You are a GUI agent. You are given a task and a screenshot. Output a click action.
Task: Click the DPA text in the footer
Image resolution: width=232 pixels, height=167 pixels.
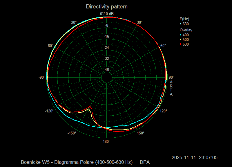pos(145,162)
